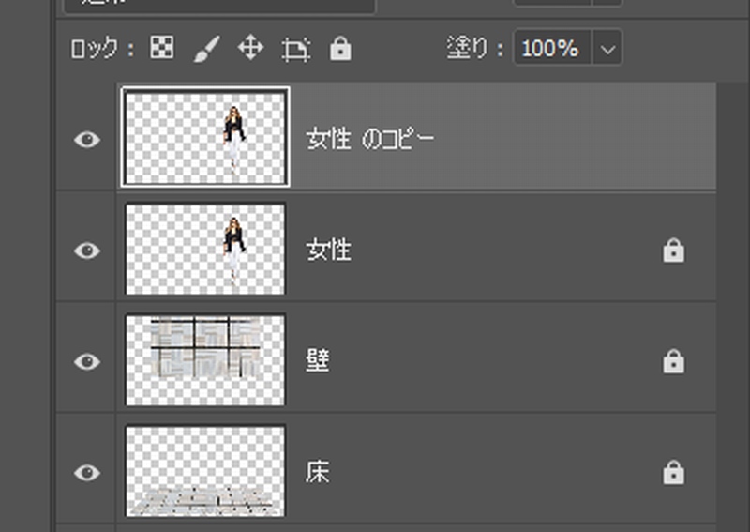This screenshot has width=750, height=532.
Task: Hide the 女性 のコピー layer
Action: tap(87, 140)
